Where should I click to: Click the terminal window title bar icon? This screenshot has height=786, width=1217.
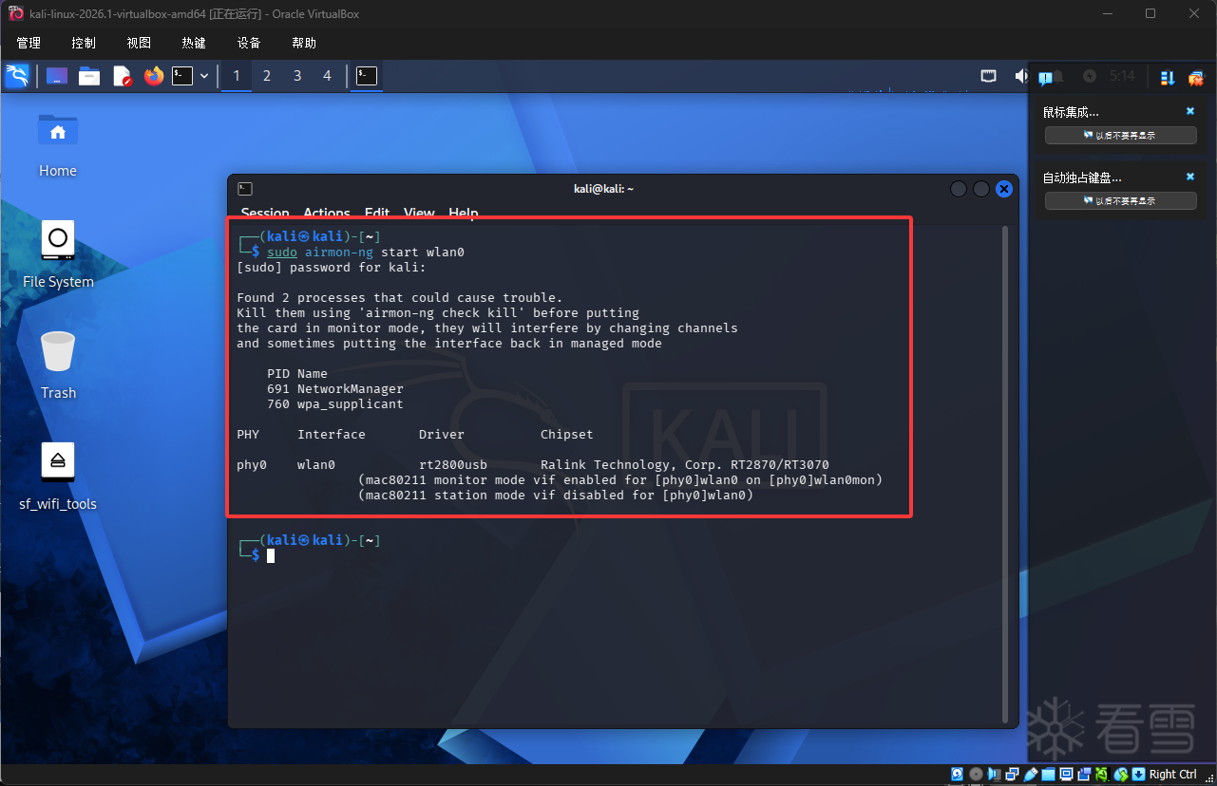click(245, 189)
